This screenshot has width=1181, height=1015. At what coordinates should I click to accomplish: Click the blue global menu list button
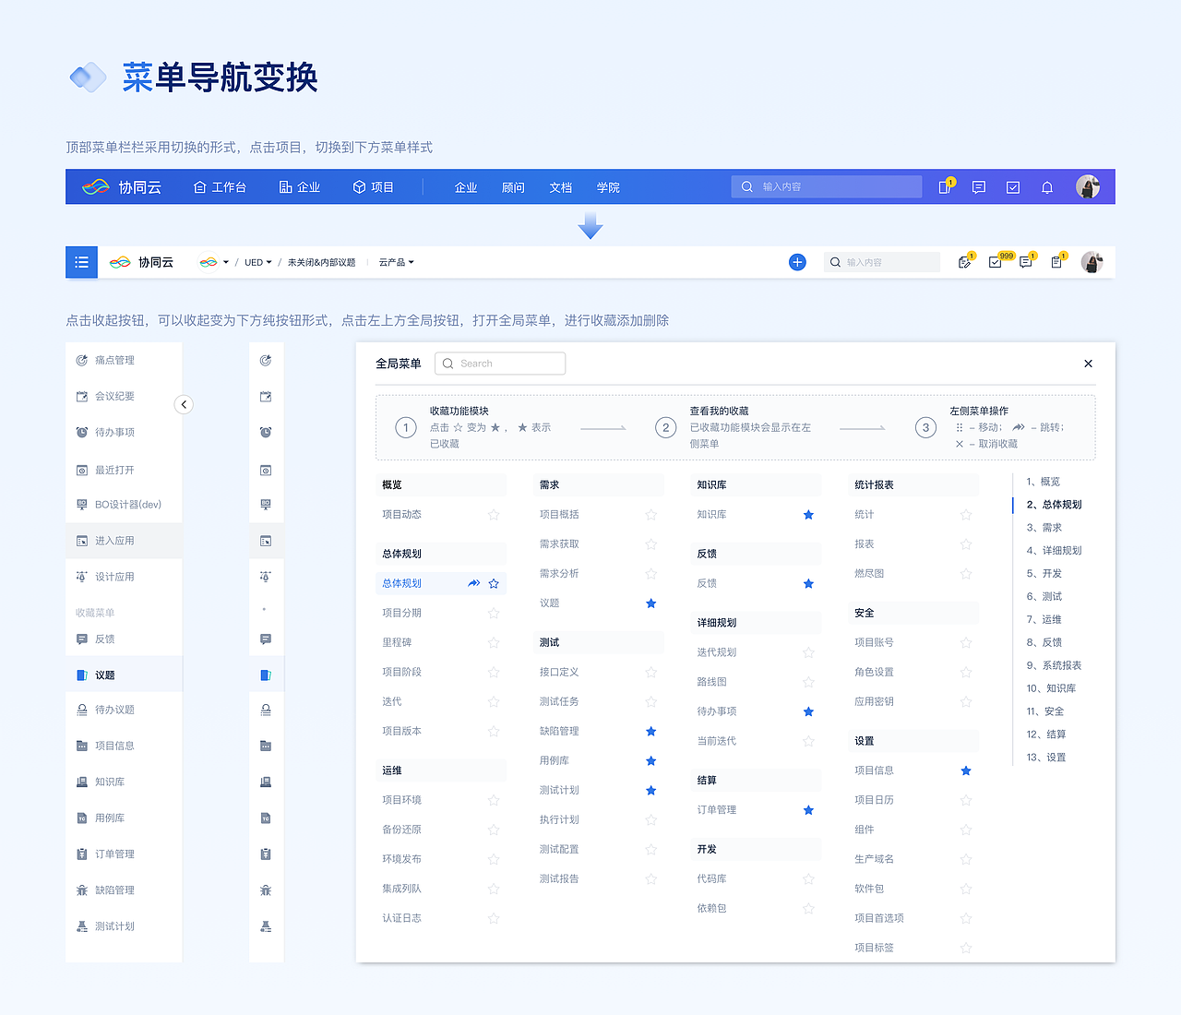[x=81, y=262]
